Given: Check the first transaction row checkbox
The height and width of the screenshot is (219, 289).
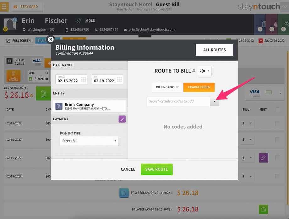Looking at the screenshot, I should [277, 123].
